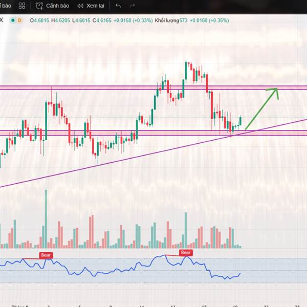This screenshot has height=307, width=307.
Task: Click the open price value O4.6015
Action: (39, 20)
